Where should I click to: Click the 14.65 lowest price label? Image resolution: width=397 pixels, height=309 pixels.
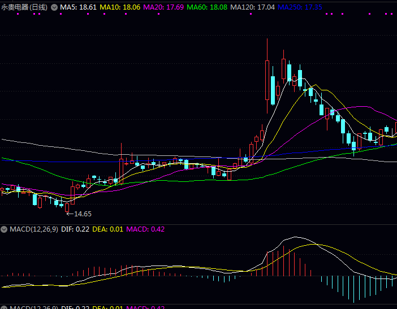point(83,214)
